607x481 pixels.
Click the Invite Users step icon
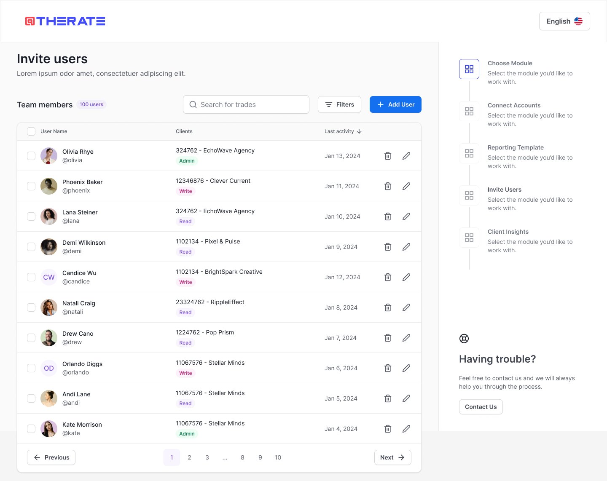coord(469,195)
